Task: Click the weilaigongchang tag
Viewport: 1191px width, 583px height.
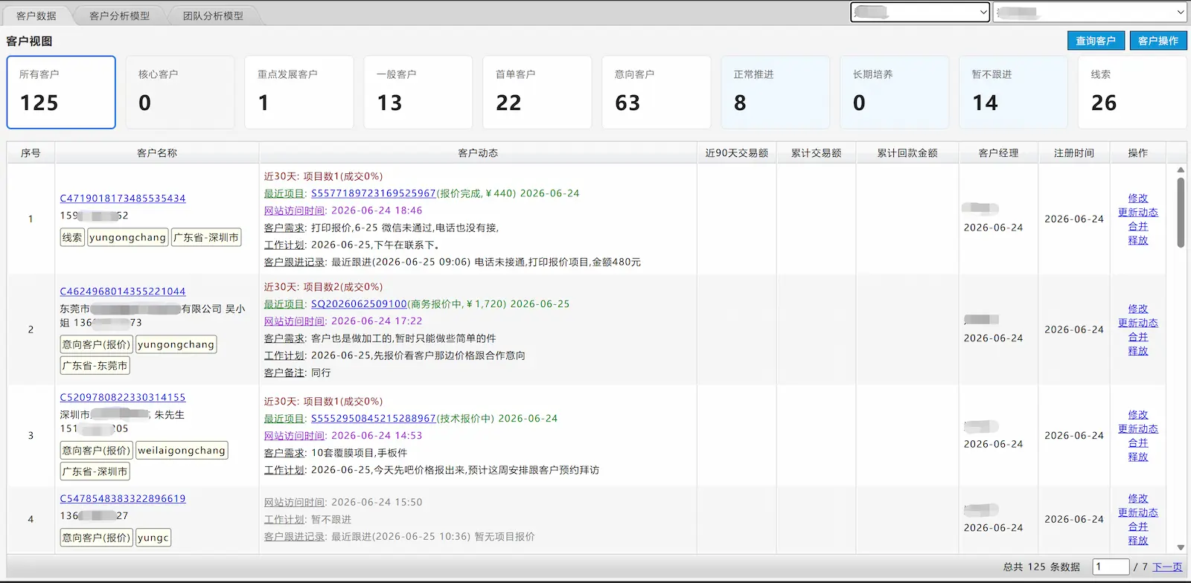Action: tap(182, 451)
